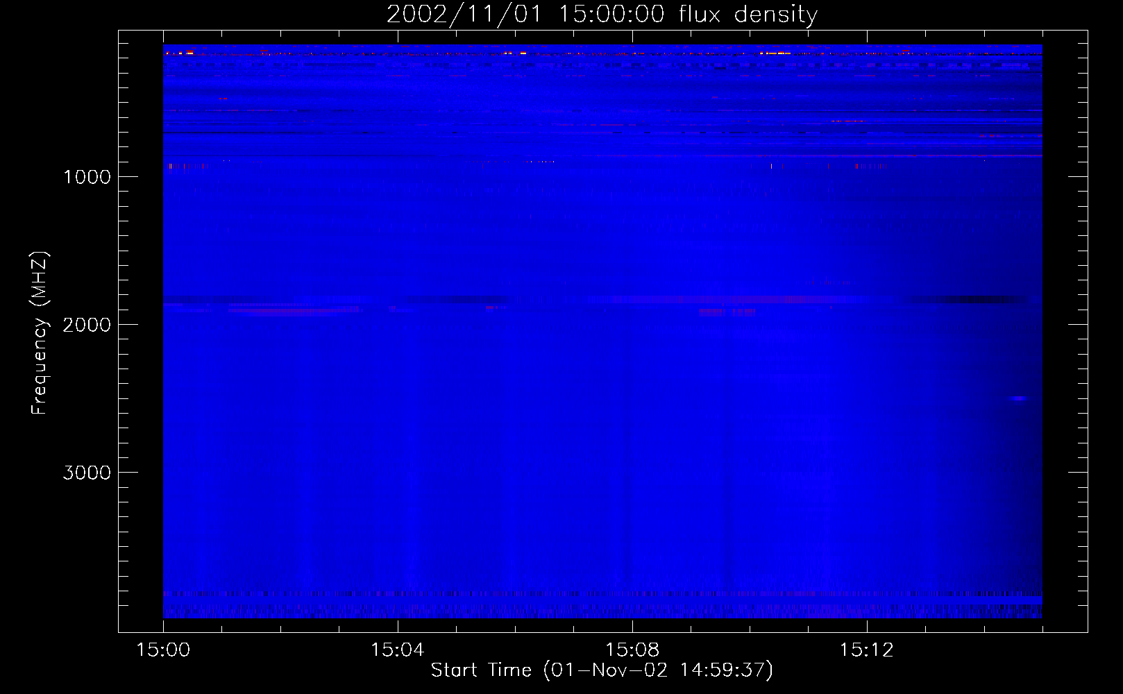Image resolution: width=1123 pixels, height=694 pixels.
Task: Click the 15:00 time tick label
Action: click(x=163, y=650)
